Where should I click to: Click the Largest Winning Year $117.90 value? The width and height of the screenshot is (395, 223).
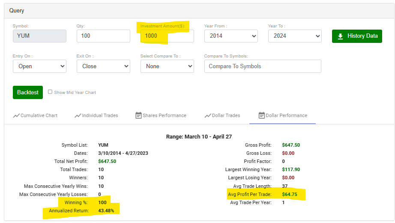click(291, 169)
